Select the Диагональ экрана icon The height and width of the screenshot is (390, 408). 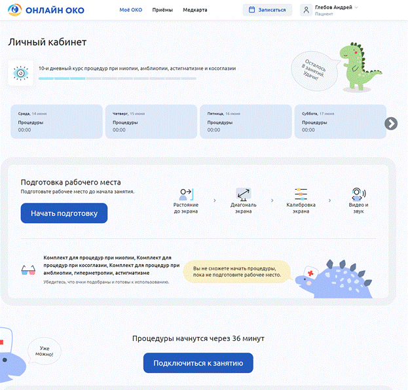pyautogui.click(x=243, y=194)
